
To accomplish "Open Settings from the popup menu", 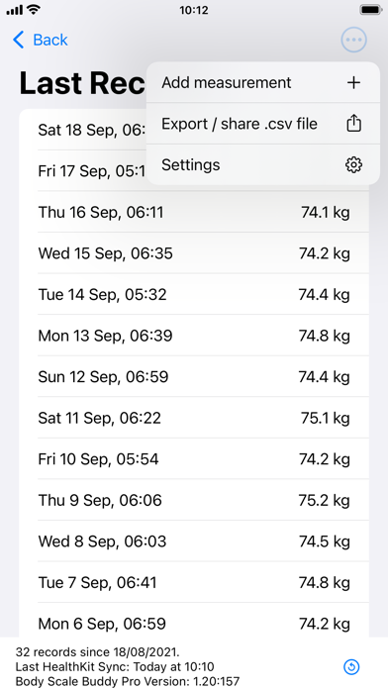I will [x=262, y=164].
